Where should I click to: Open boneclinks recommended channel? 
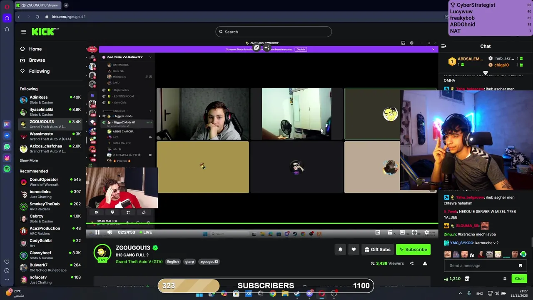point(50,194)
